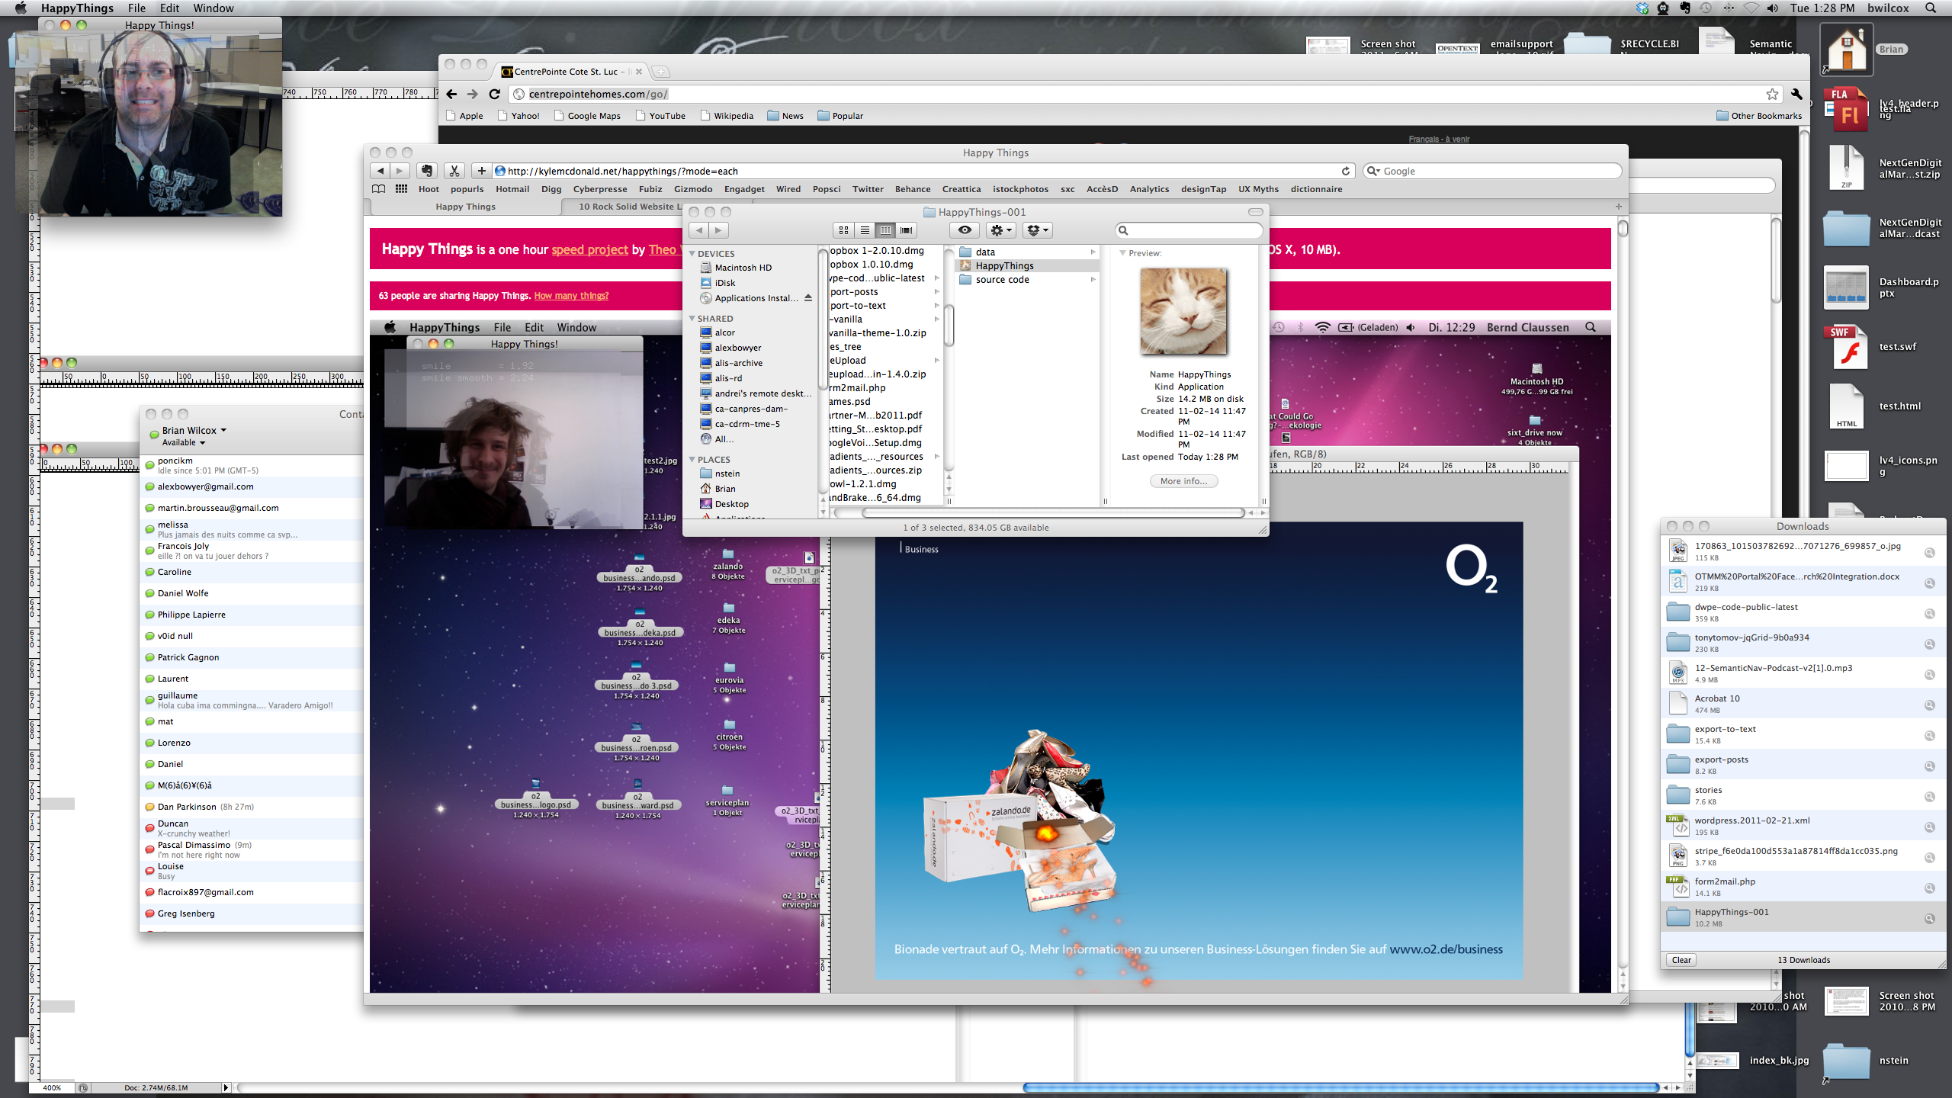1952x1098 pixels.
Task: Change Brian Wilcox Available status dropdown
Action: point(183,442)
